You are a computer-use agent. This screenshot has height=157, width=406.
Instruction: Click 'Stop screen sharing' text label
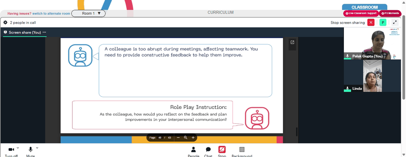[348, 22]
